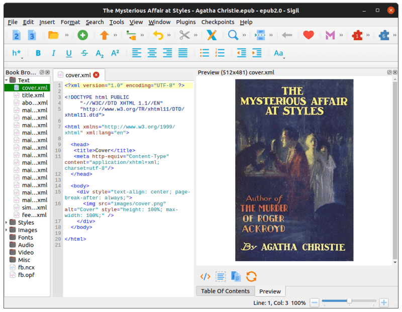Click the orange Reload Preview icon
The width and height of the screenshot is (402, 312).
click(251, 276)
